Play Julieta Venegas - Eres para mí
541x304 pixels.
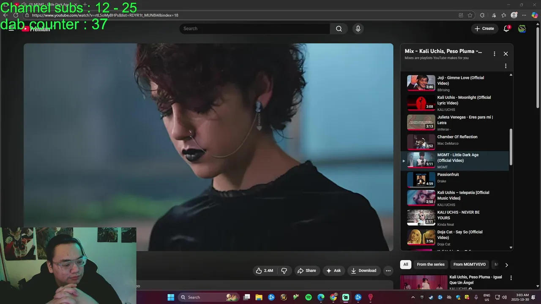pos(456,123)
